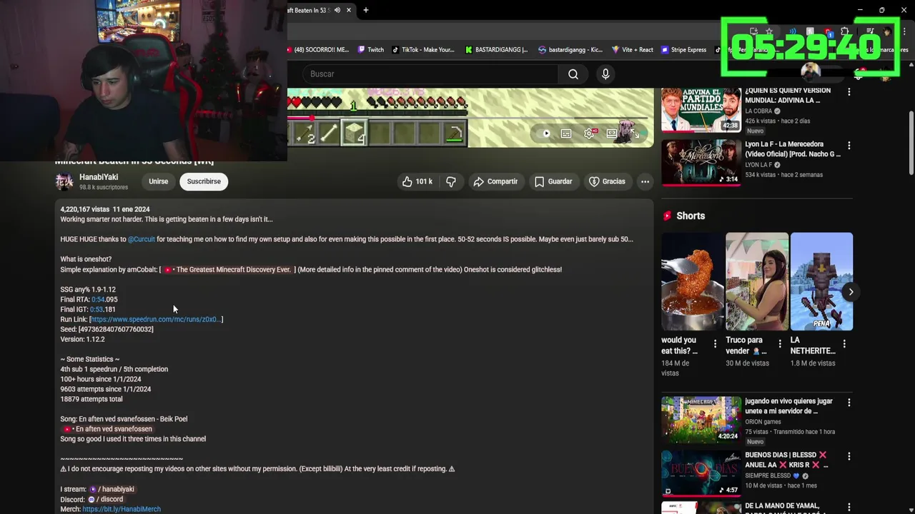Open the Discord / discord link
The height and width of the screenshot is (514, 915).
pos(105,499)
